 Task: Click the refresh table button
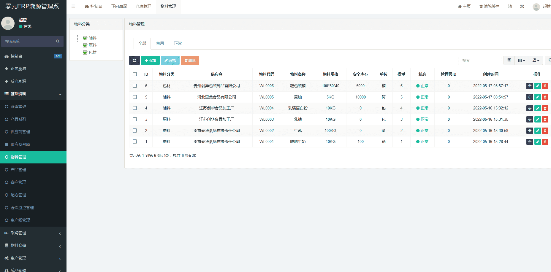point(134,61)
